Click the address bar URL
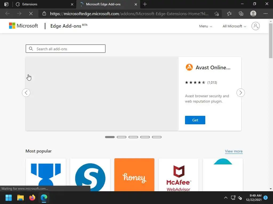The image size is (273, 204). click(x=129, y=14)
